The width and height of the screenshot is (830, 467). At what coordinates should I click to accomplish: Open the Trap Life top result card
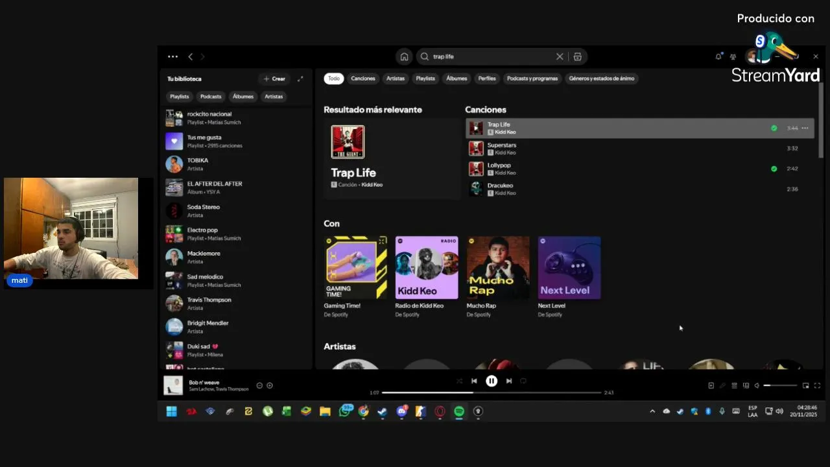point(391,159)
